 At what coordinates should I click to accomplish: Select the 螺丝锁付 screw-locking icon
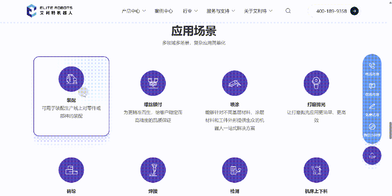pyautogui.click(x=153, y=83)
